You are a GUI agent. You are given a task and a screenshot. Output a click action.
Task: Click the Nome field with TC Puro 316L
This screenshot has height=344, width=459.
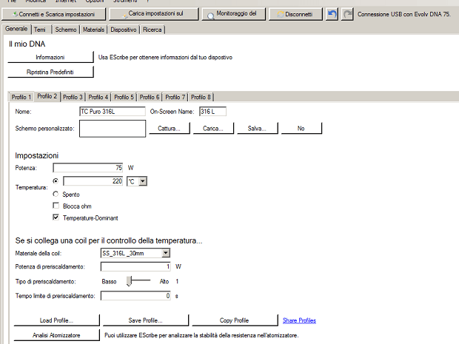point(113,112)
